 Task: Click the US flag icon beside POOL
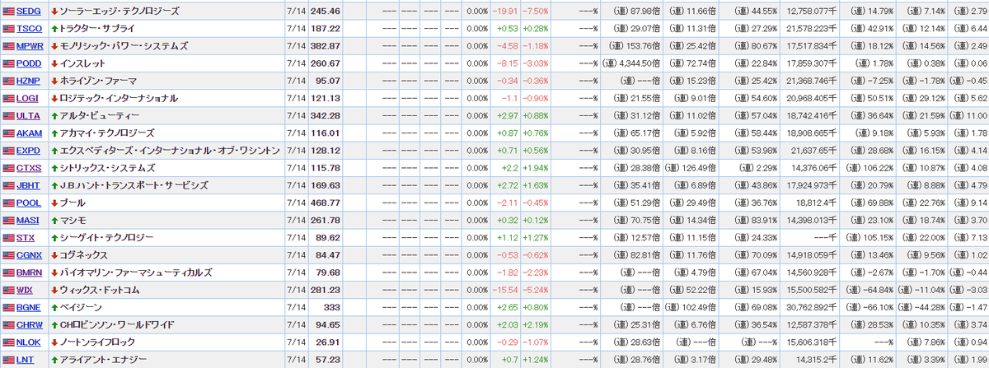tap(8, 203)
